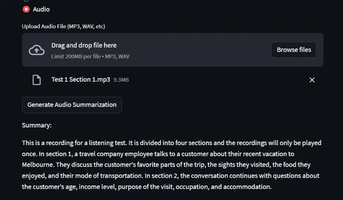Image resolution: width=343 pixels, height=200 pixels.
Task: Select the Audio radio button
Action: pos(26,9)
